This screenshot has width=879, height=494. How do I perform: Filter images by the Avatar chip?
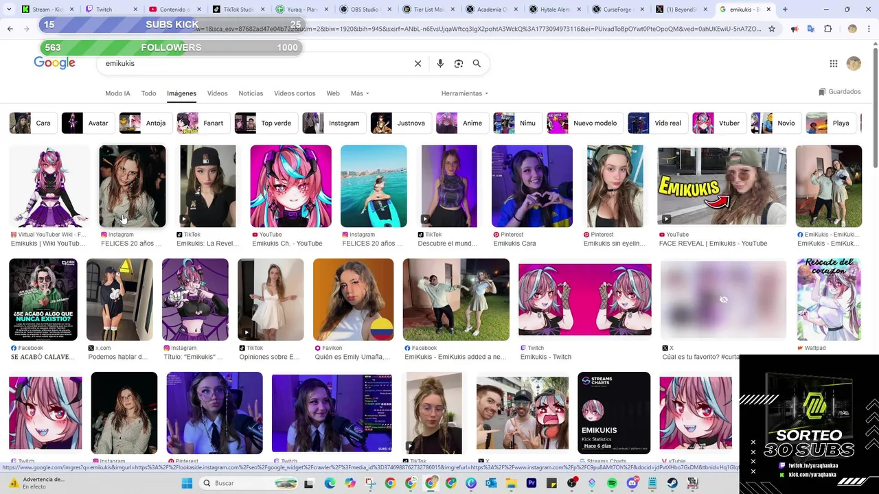[x=87, y=123]
